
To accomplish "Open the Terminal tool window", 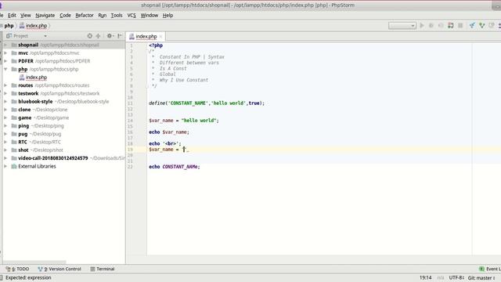I will click(x=103, y=269).
